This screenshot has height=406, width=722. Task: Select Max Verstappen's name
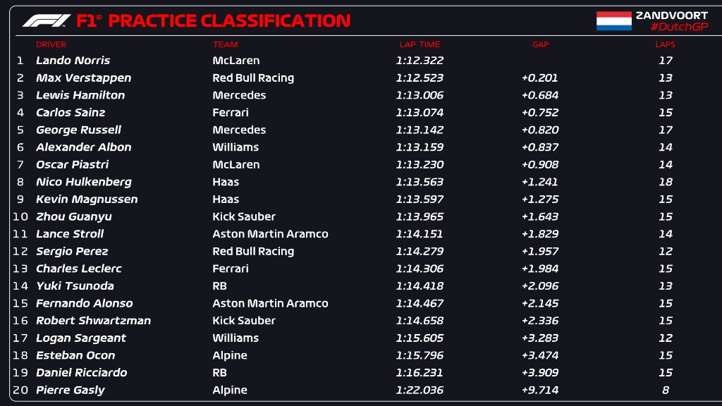pyautogui.click(x=83, y=78)
